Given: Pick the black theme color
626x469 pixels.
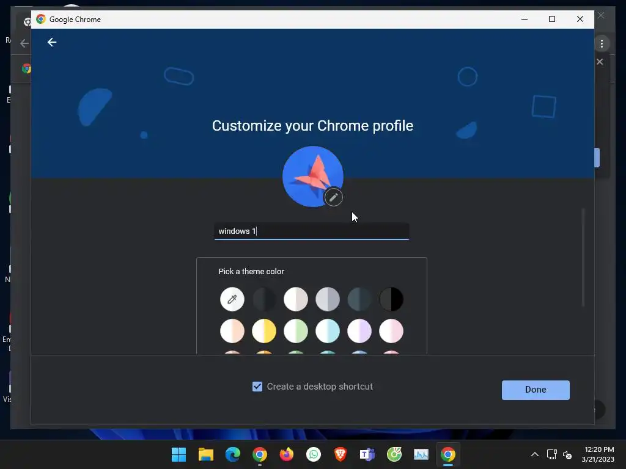Looking at the screenshot, I should click(391, 299).
